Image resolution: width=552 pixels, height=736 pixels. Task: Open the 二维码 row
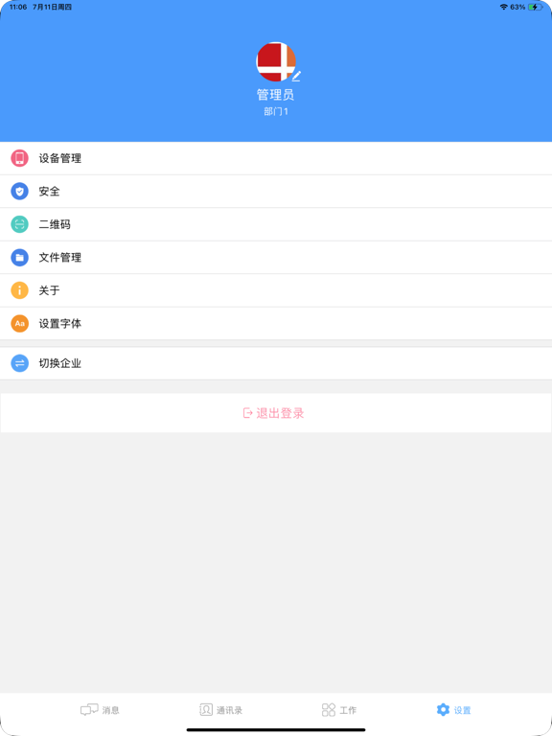click(x=276, y=224)
